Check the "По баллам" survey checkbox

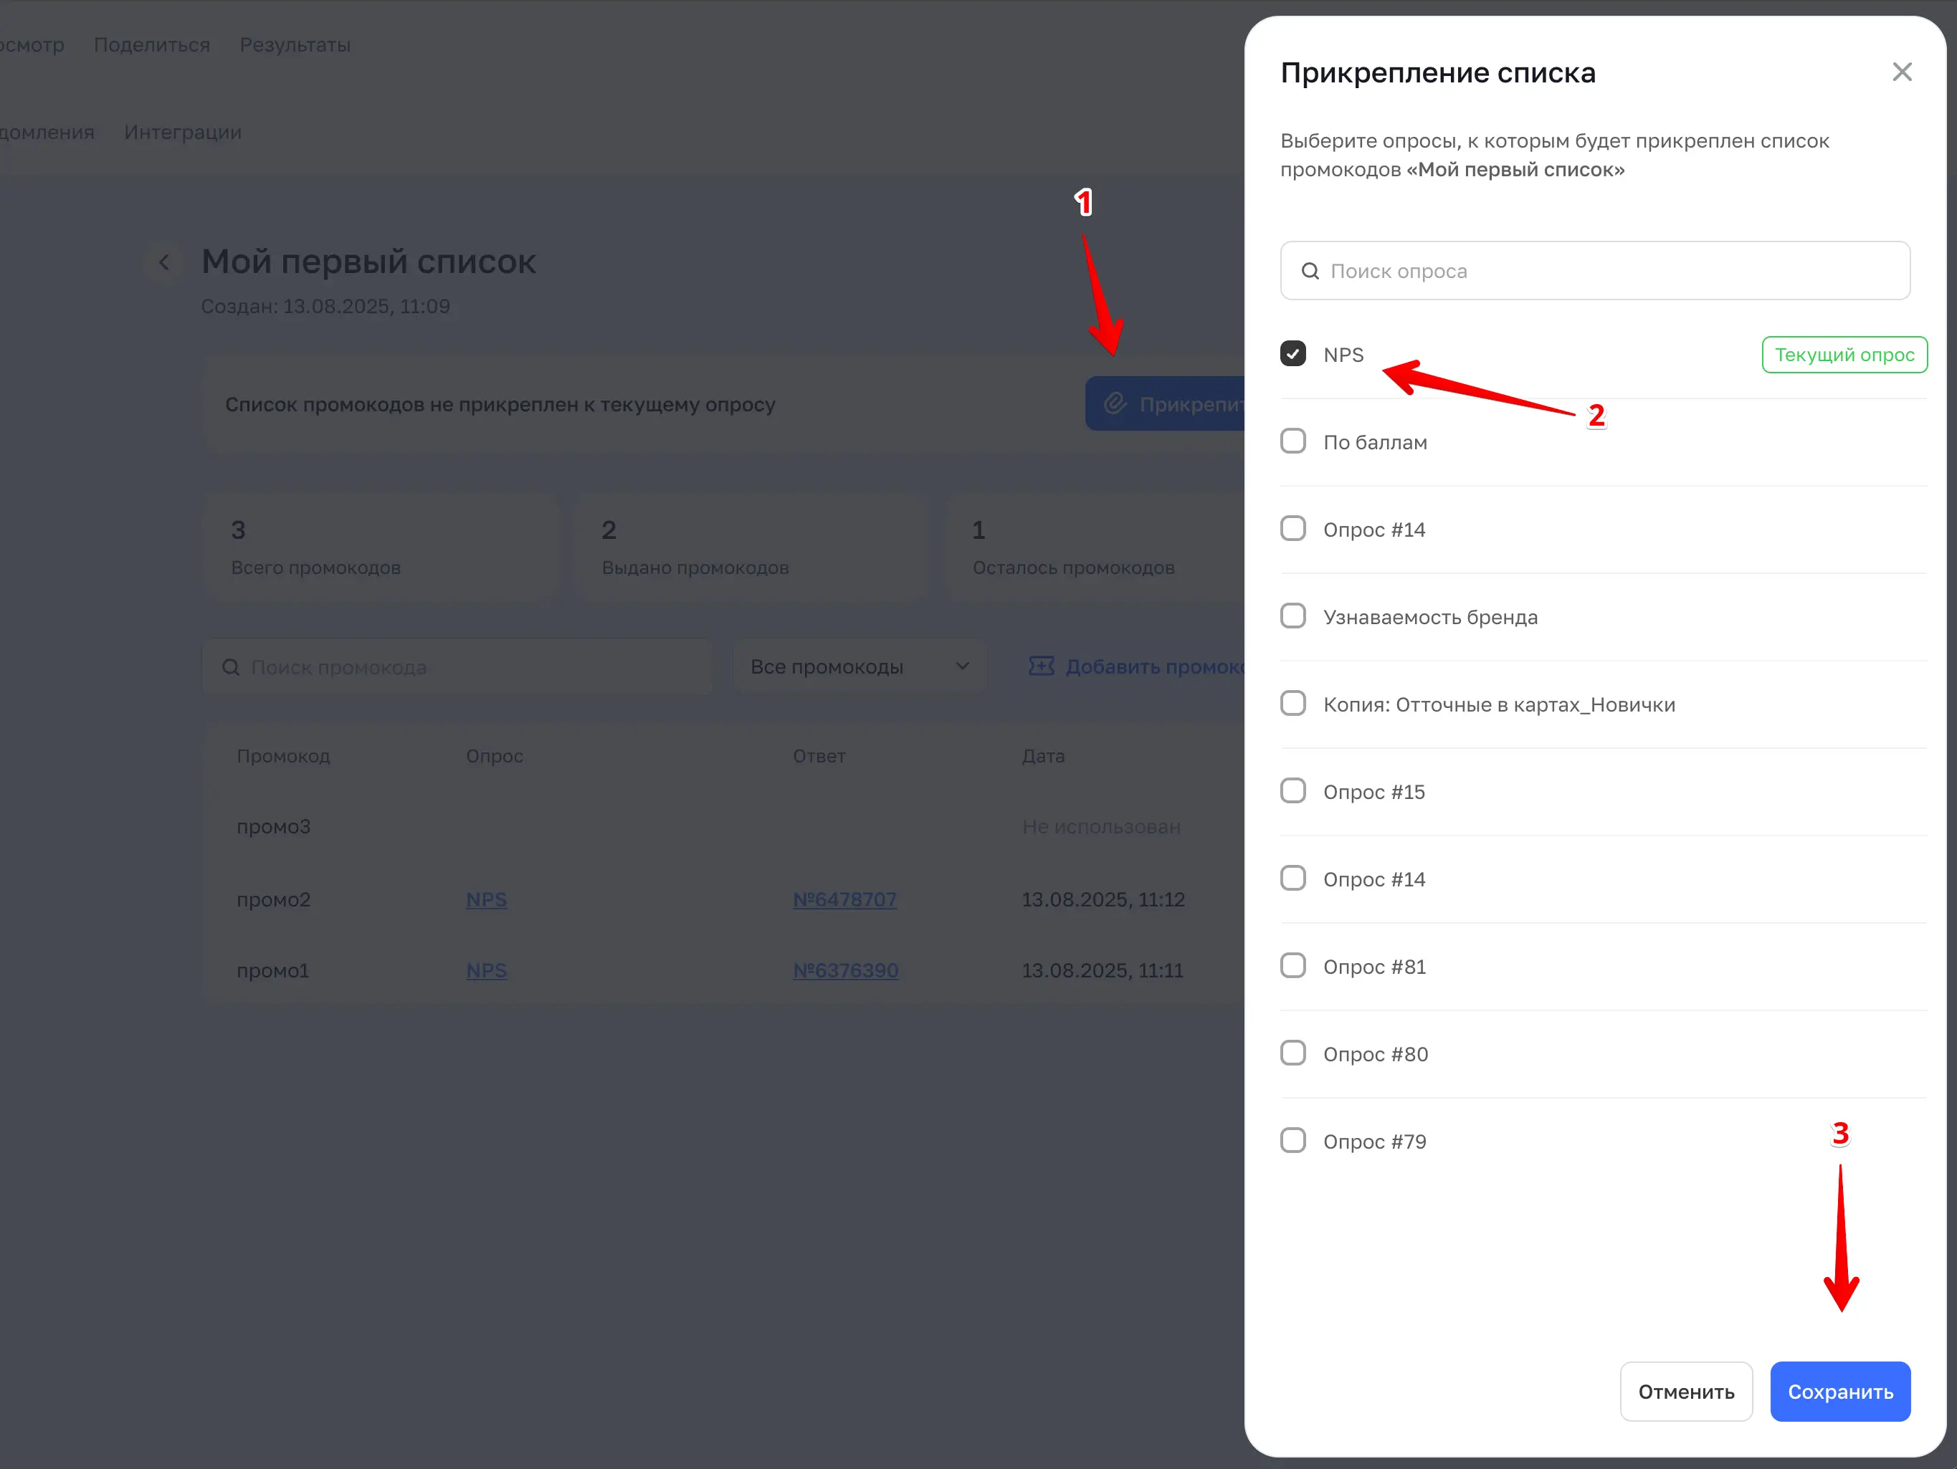[1292, 441]
